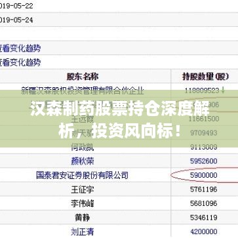Viewport: 238px width, 238px height.
Task: Open the 颜秋荣 shareholder link
Action: click(83, 161)
